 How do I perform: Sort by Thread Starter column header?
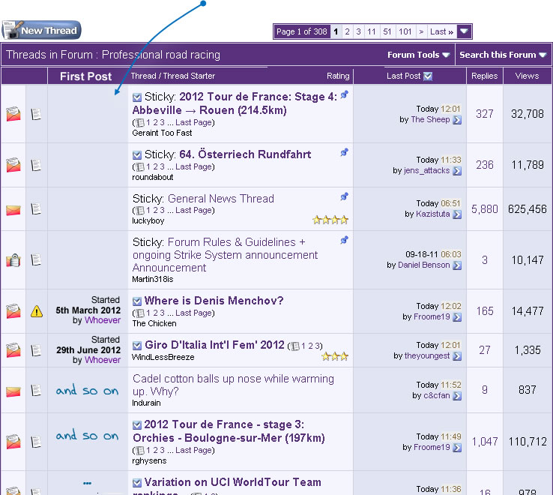pos(189,76)
